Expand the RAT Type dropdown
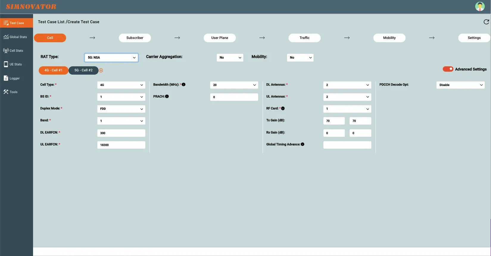 111,58
